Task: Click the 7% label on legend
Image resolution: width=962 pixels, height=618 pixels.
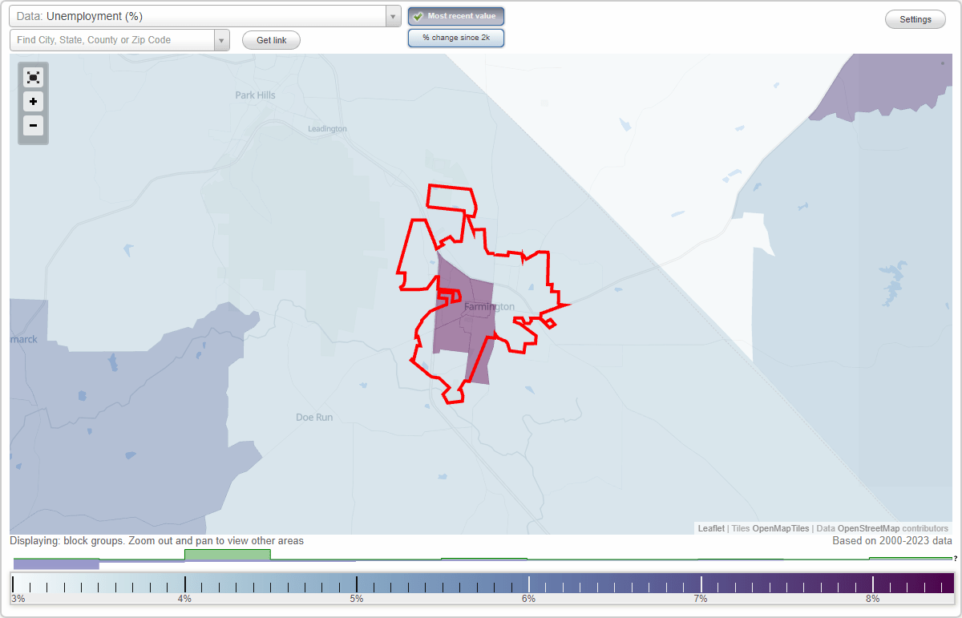Action: pos(701,599)
